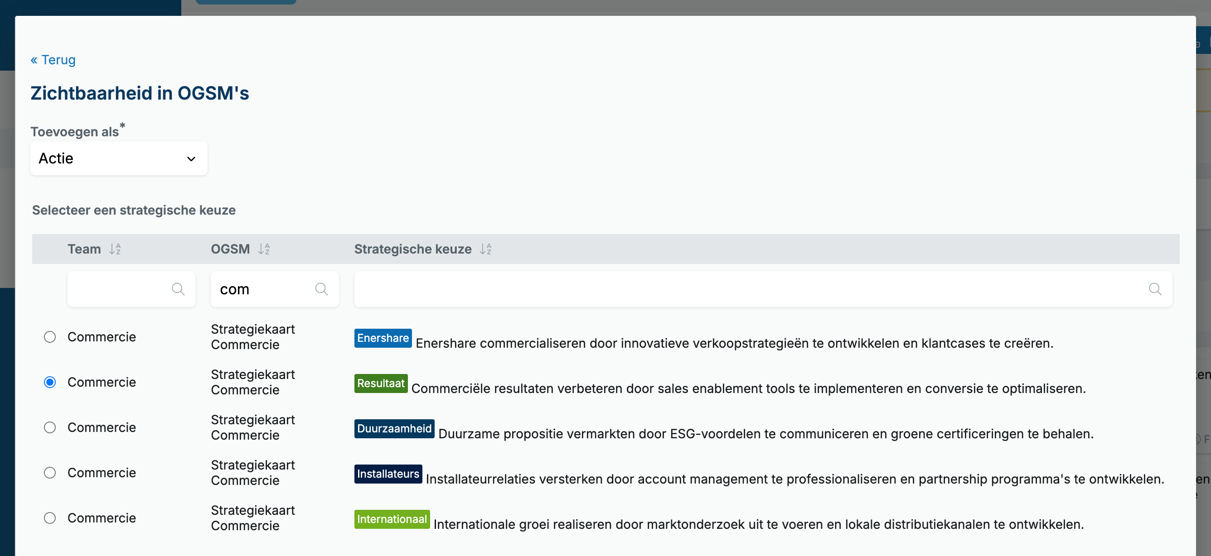This screenshot has height=556, width=1211.
Task: Click the Duurzaamheid tag label
Action: tap(394, 429)
